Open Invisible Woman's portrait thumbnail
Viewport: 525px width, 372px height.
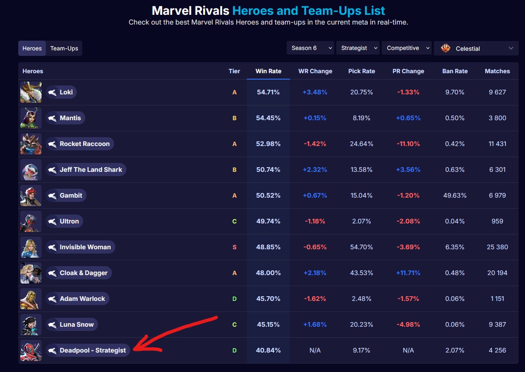coord(31,247)
